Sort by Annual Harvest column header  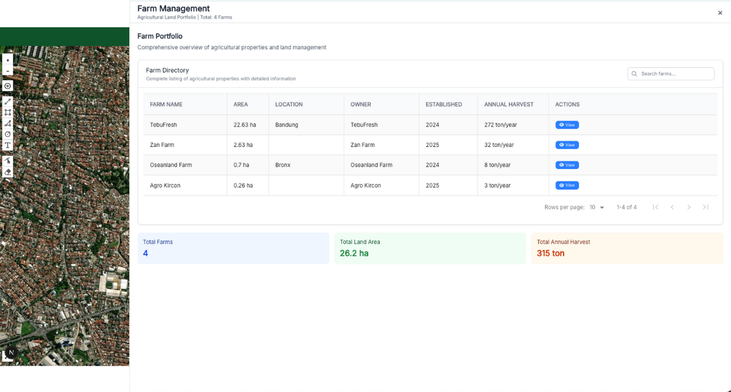click(x=509, y=104)
